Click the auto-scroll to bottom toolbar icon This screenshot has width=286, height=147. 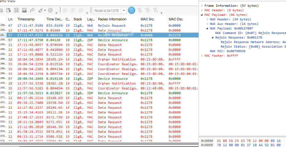click(24, 10)
